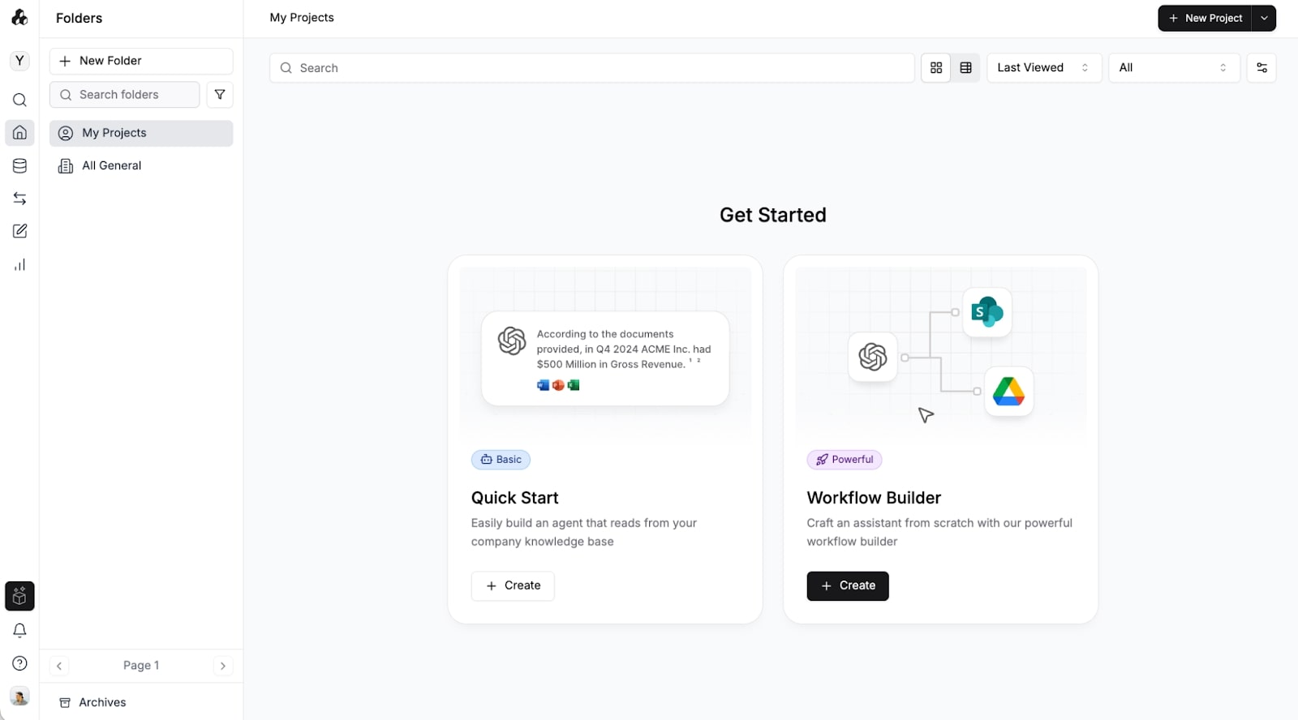The height and width of the screenshot is (720, 1298).
Task: Open the compose/edit icon in sidebar
Action: click(19, 231)
